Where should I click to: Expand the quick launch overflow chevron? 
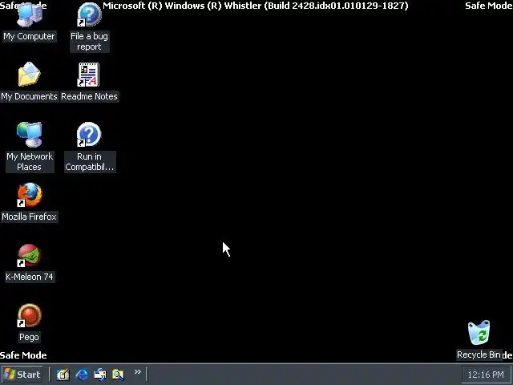(x=138, y=372)
